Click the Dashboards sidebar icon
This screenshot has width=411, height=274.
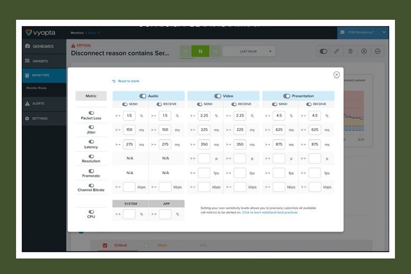point(28,46)
